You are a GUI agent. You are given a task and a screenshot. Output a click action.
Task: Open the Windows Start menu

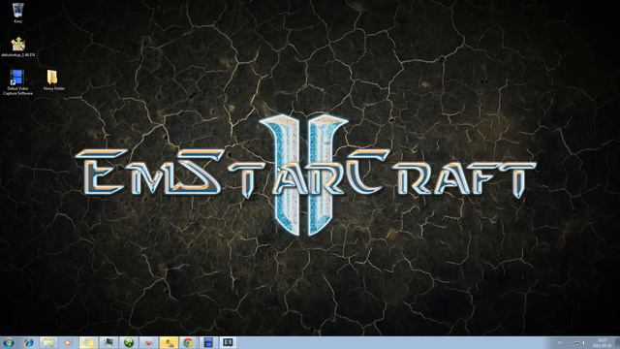9,342
